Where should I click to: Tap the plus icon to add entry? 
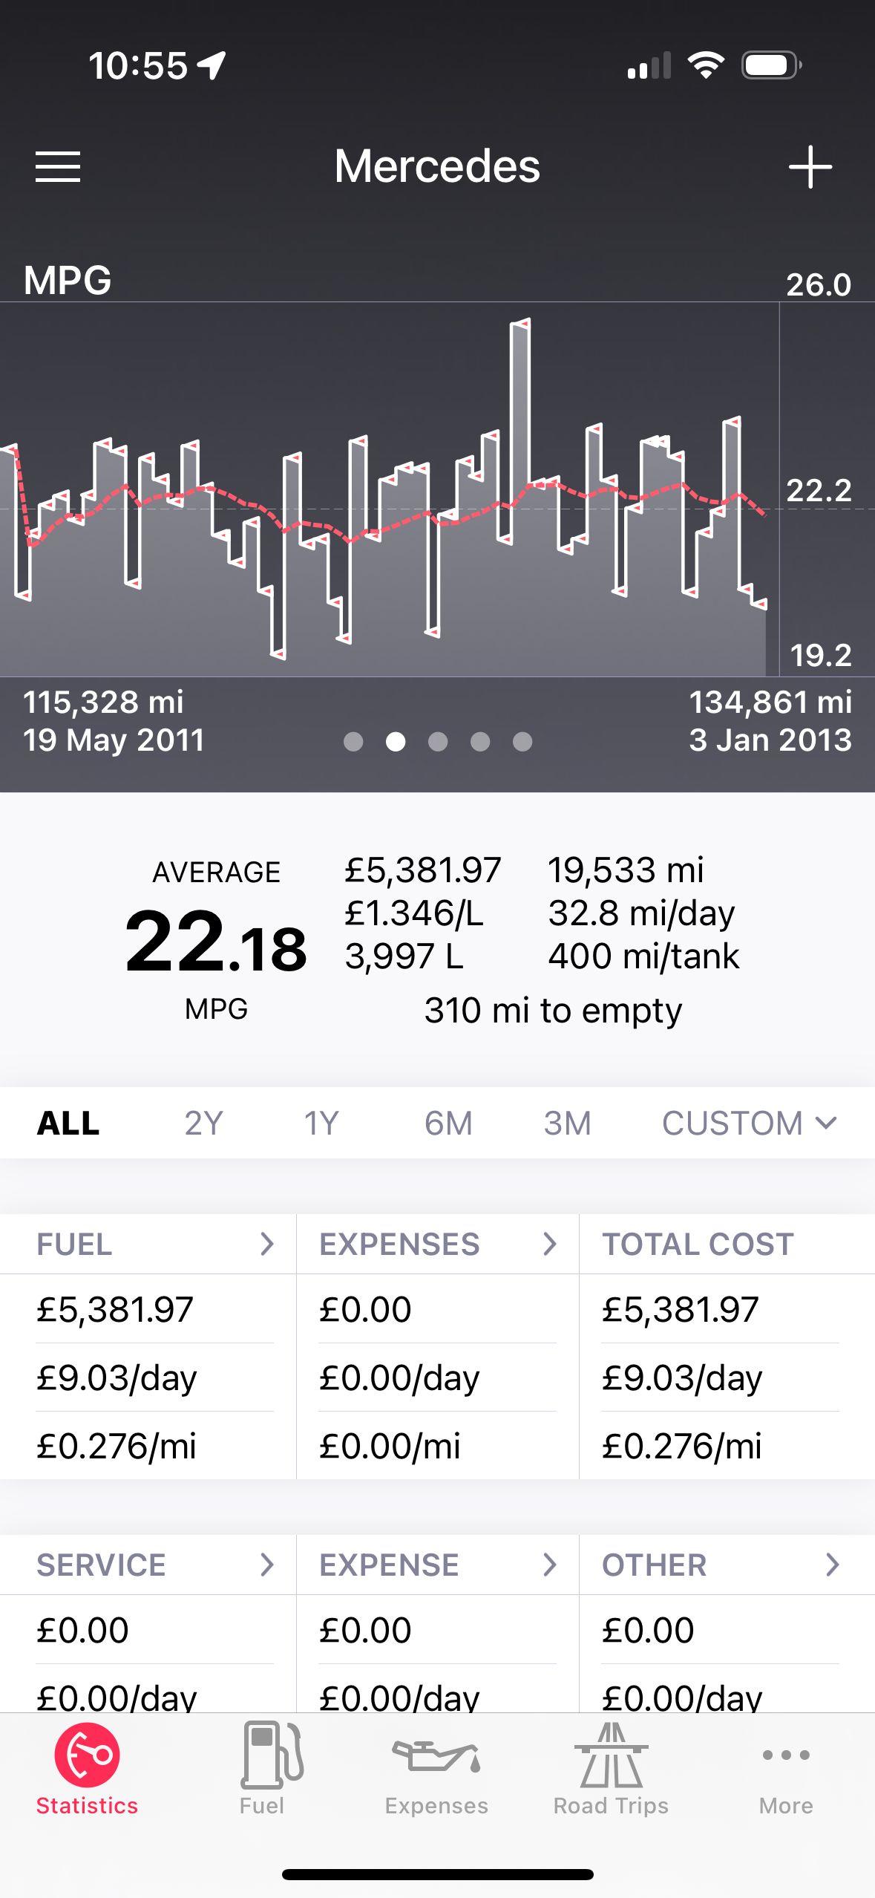coord(810,167)
